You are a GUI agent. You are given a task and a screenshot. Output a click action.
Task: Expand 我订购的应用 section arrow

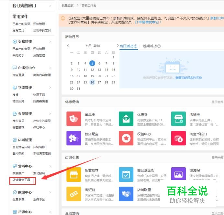tap(50, 6)
